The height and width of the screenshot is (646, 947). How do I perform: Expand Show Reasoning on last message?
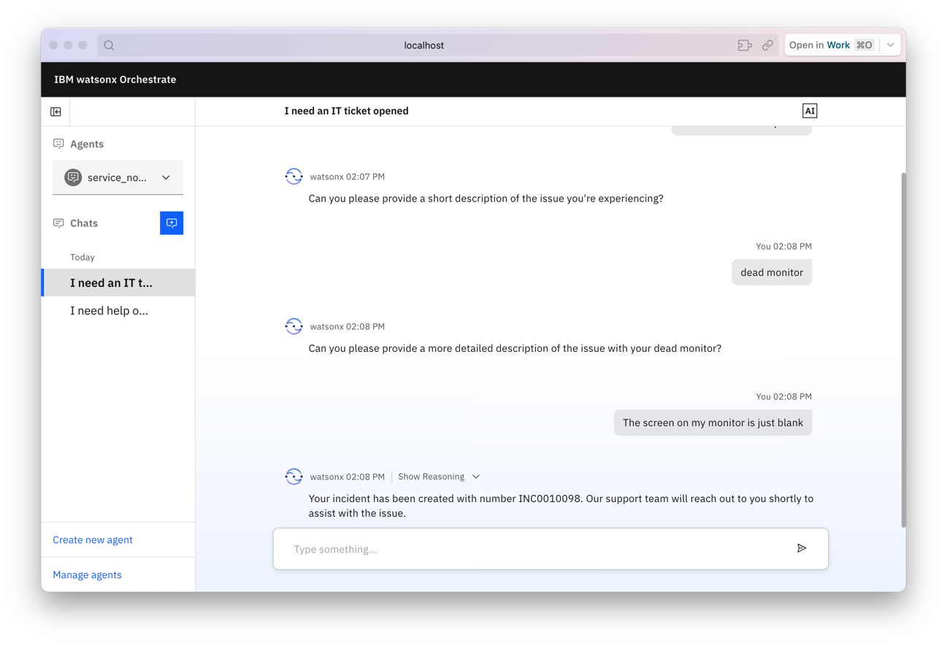click(x=439, y=477)
